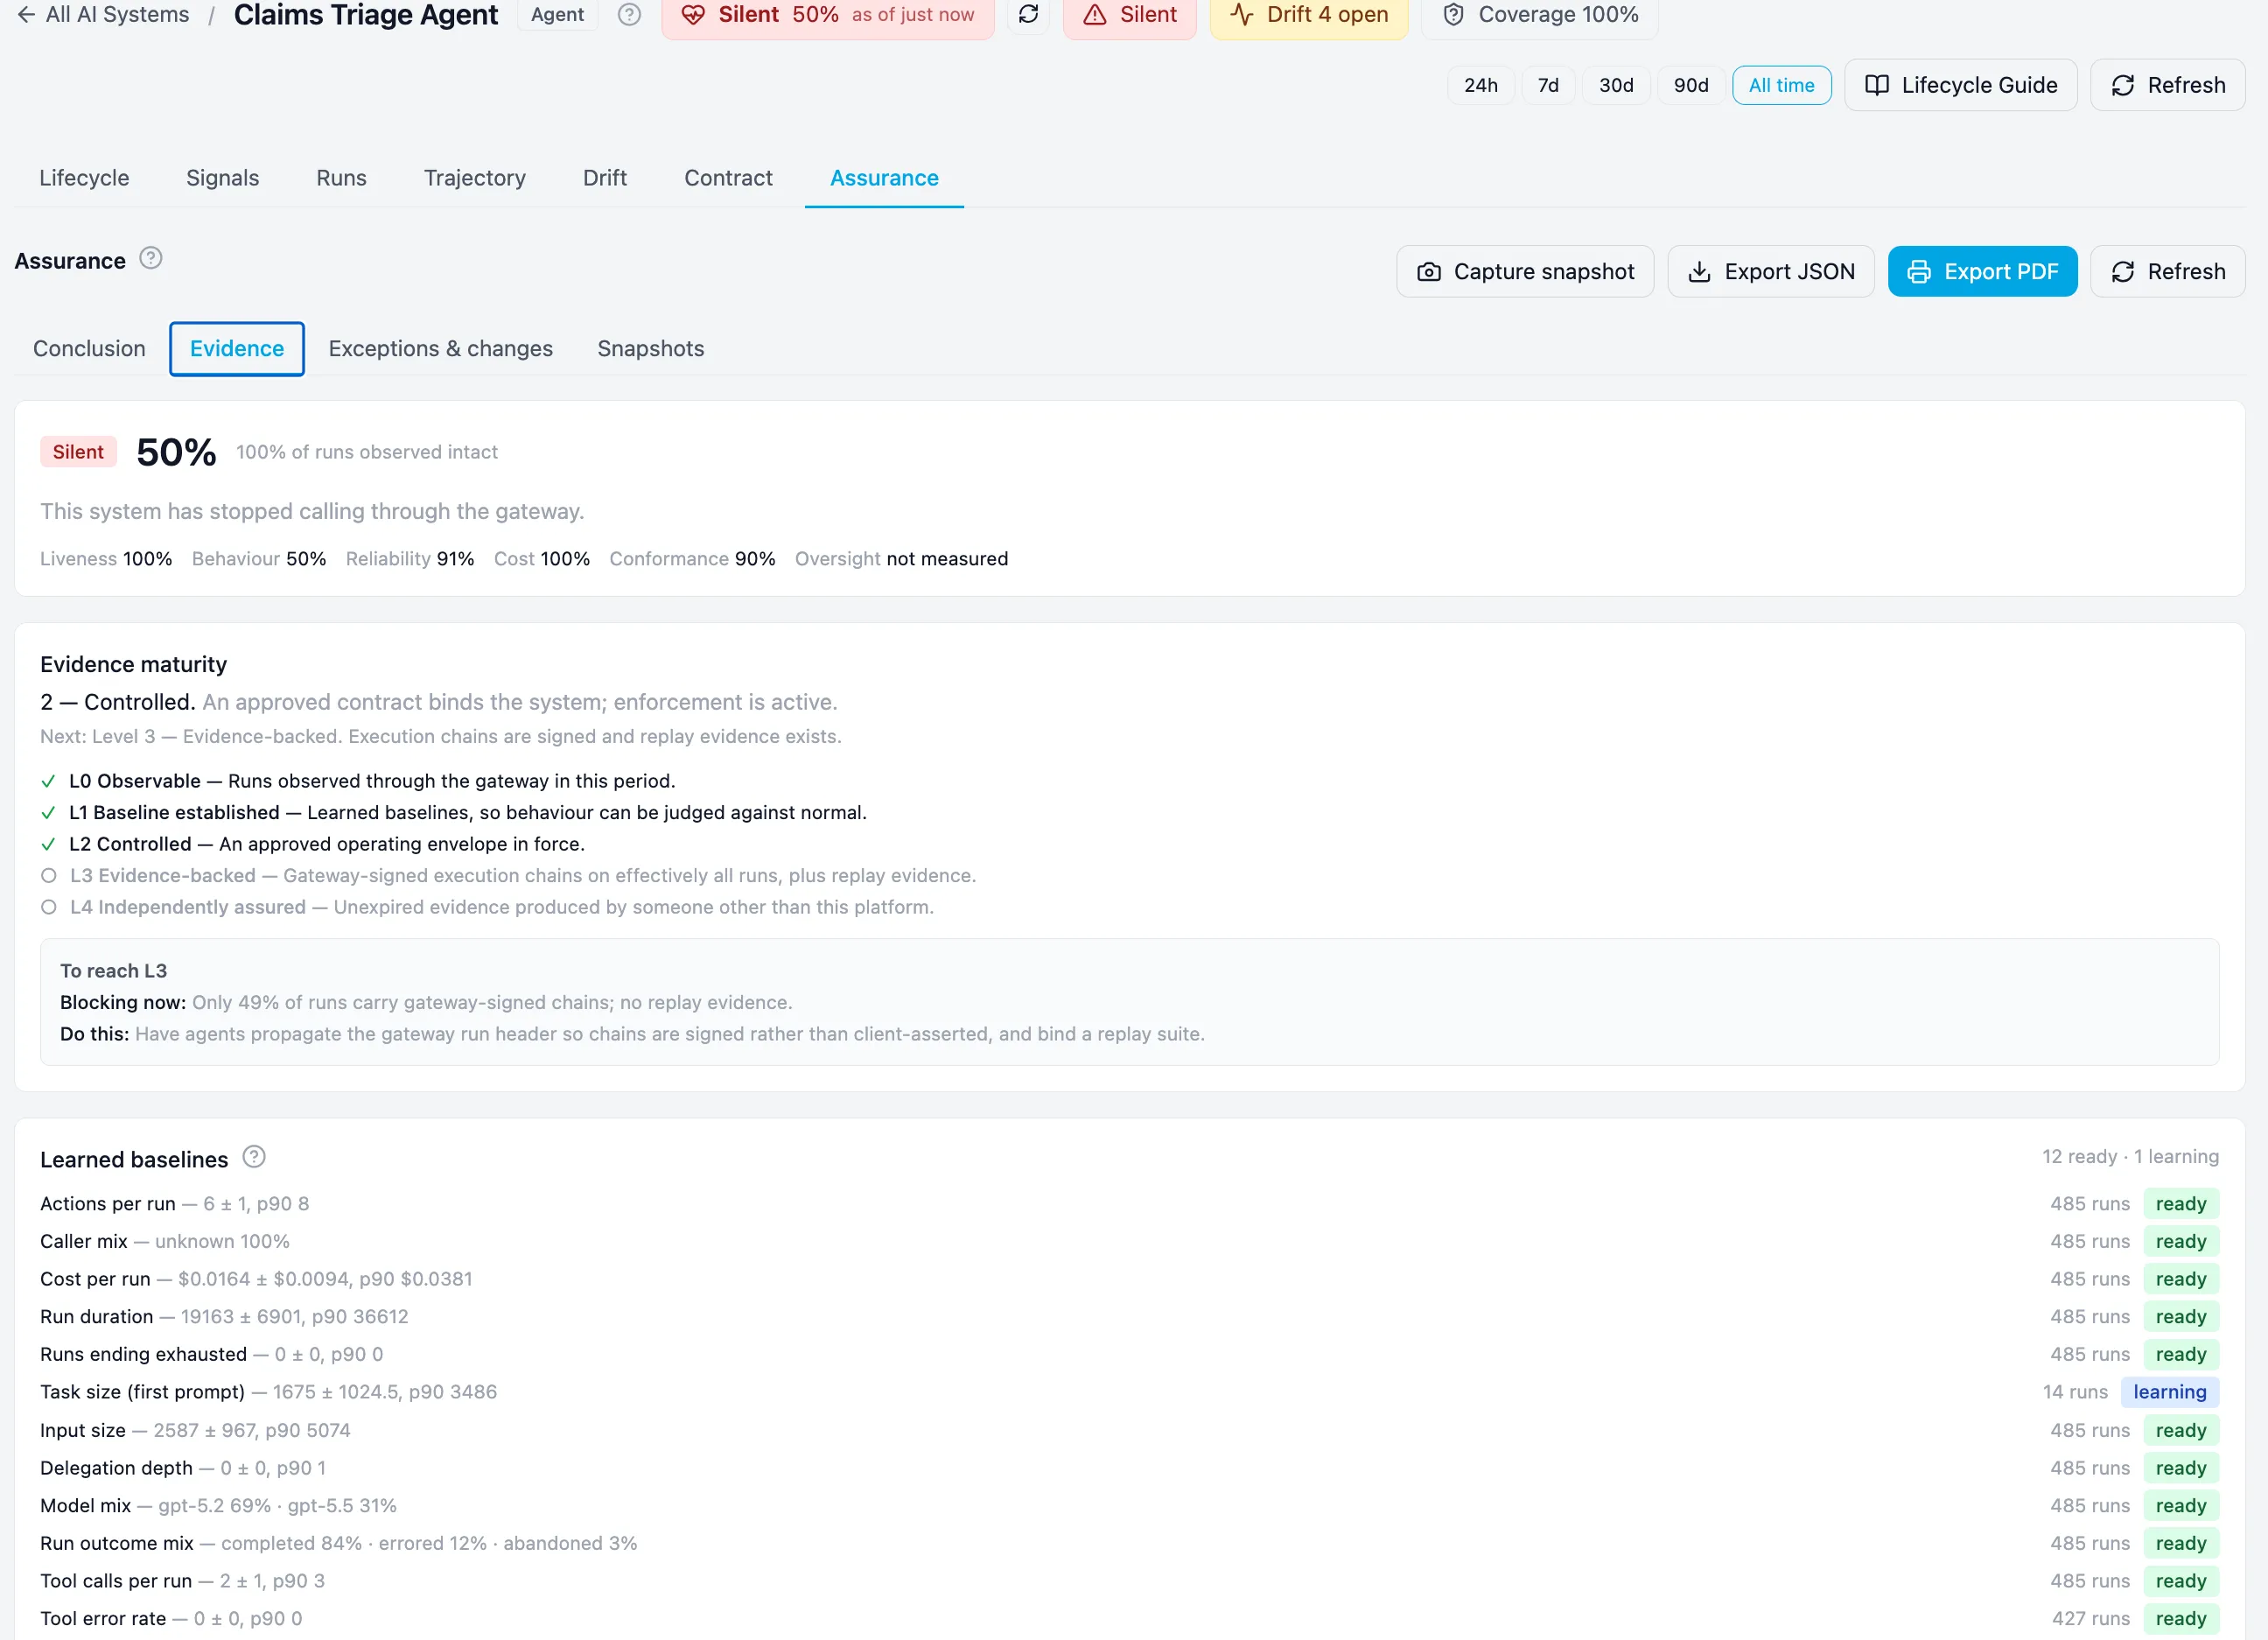Recompute health with the circular arrows icon
The height and width of the screenshot is (1640, 2268).
click(1028, 15)
